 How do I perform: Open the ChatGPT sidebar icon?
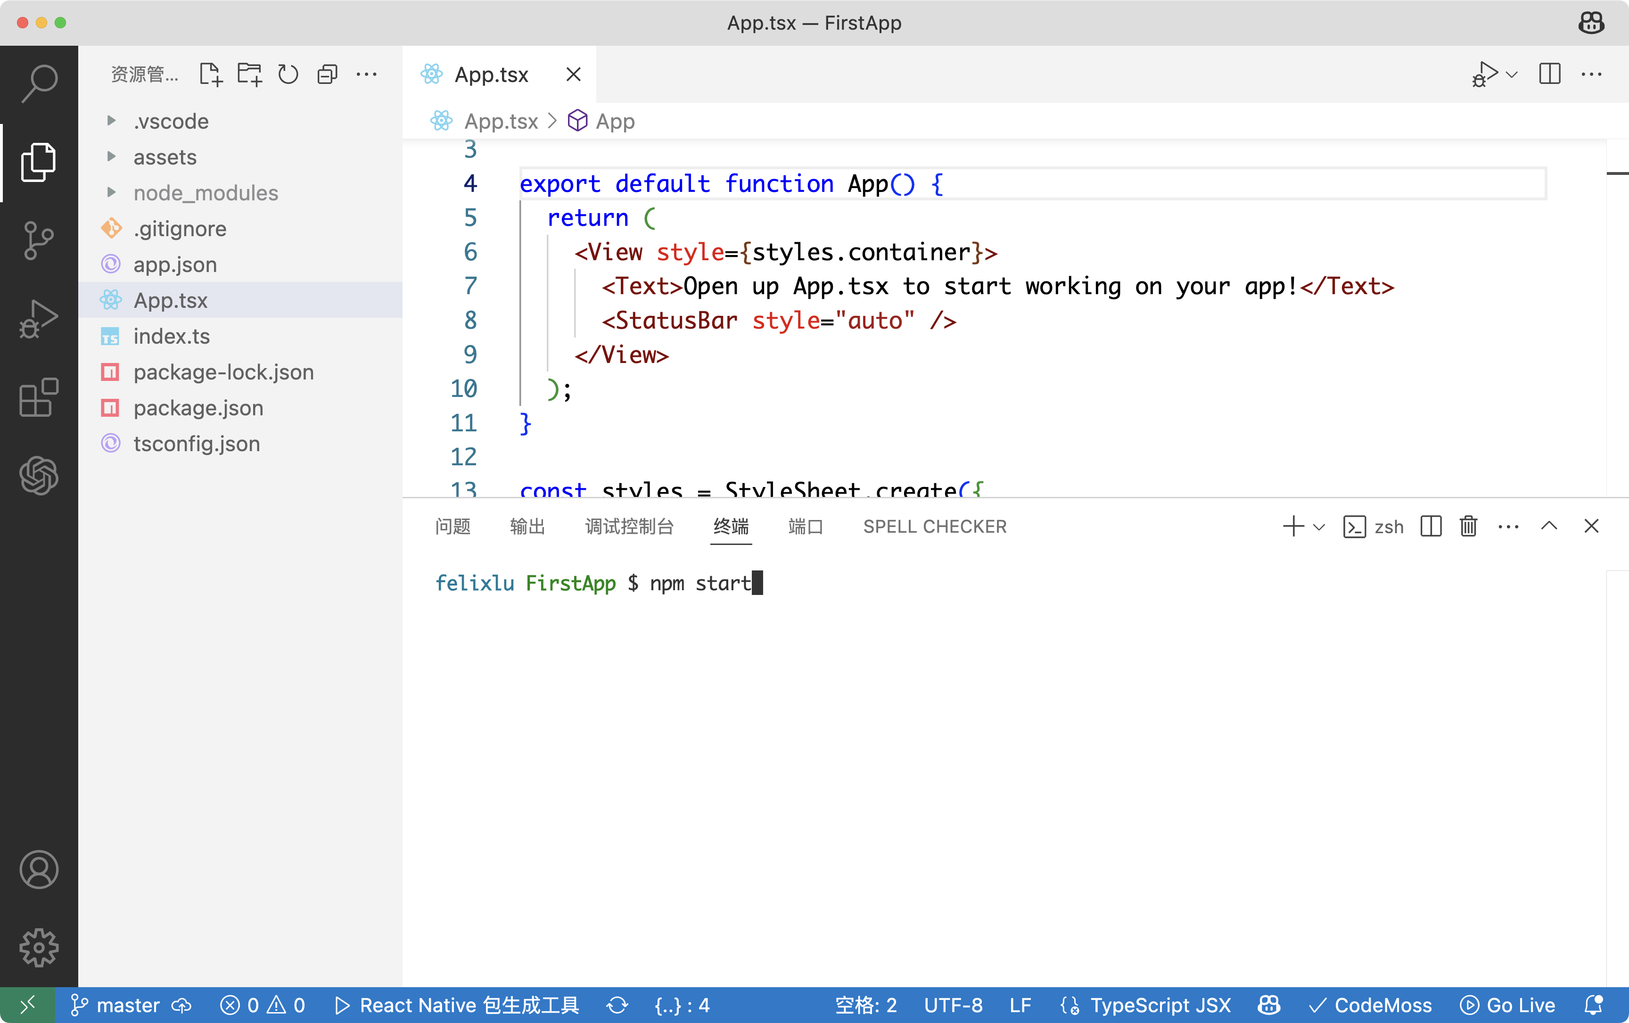(39, 476)
